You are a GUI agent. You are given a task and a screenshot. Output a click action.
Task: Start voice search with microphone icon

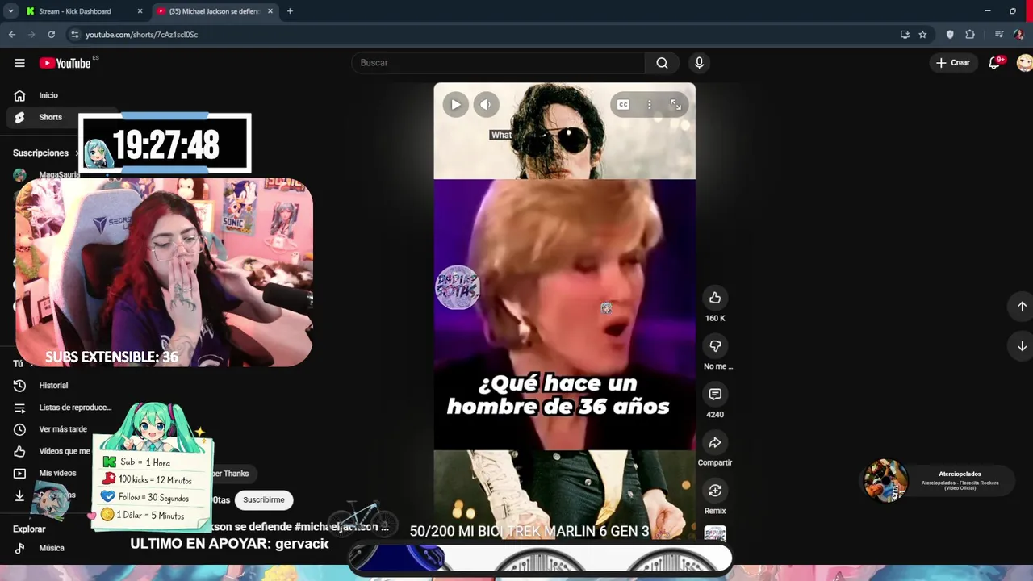699,63
